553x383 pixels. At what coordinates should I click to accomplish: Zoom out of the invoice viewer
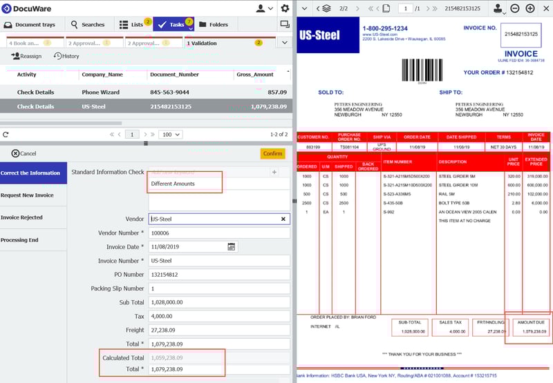pos(515,8)
